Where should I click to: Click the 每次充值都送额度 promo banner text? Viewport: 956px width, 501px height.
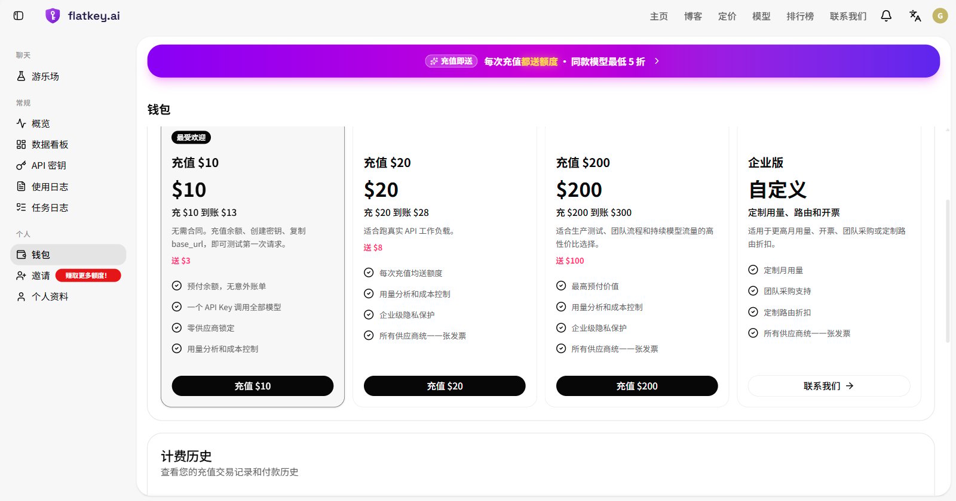520,61
